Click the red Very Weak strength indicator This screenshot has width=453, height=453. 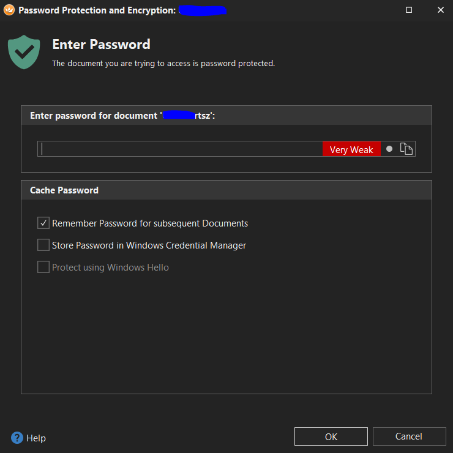tap(351, 149)
